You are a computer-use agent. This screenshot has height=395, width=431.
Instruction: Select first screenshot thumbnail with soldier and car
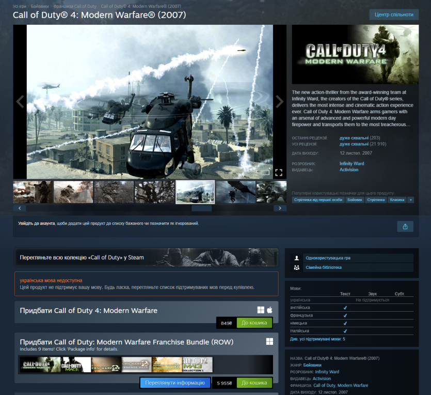tap(33, 192)
